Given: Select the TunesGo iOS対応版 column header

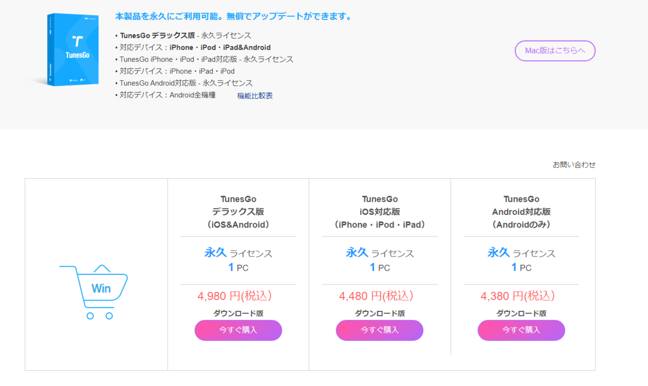Looking at the screenshot, I should point(379,212).
